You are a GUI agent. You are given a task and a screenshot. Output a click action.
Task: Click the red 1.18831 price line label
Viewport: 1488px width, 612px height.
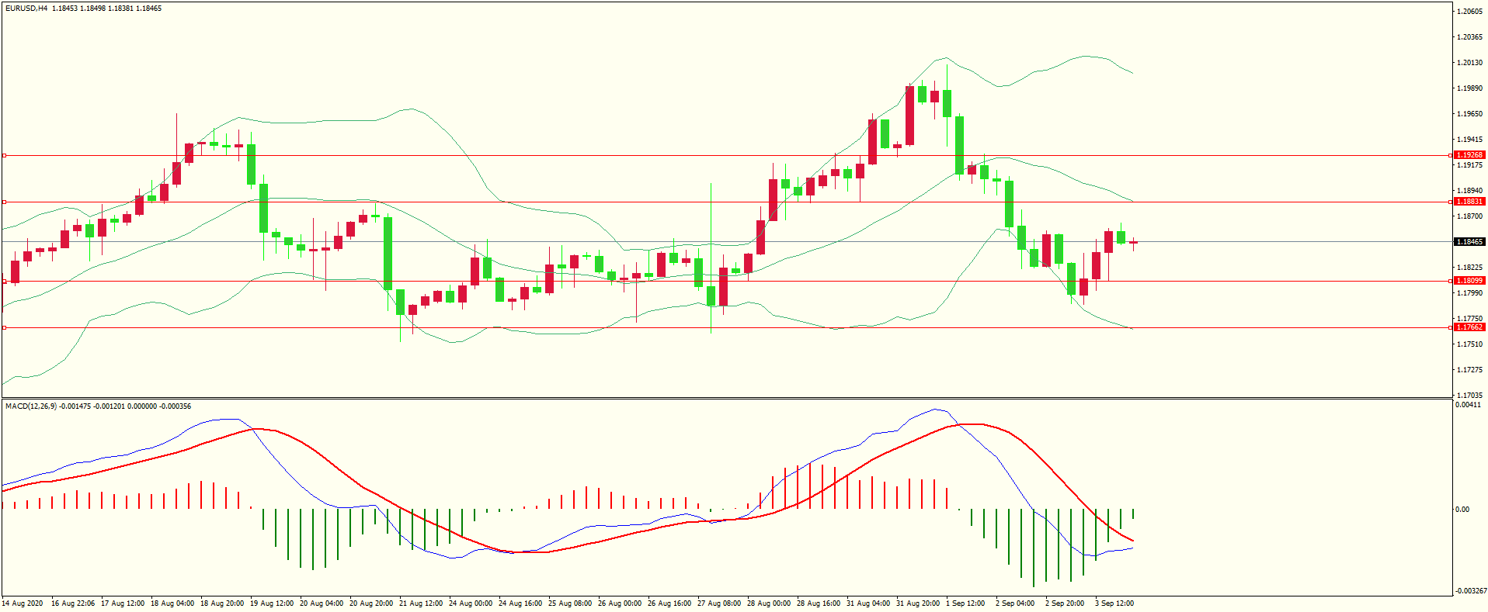coord(1469,202)
